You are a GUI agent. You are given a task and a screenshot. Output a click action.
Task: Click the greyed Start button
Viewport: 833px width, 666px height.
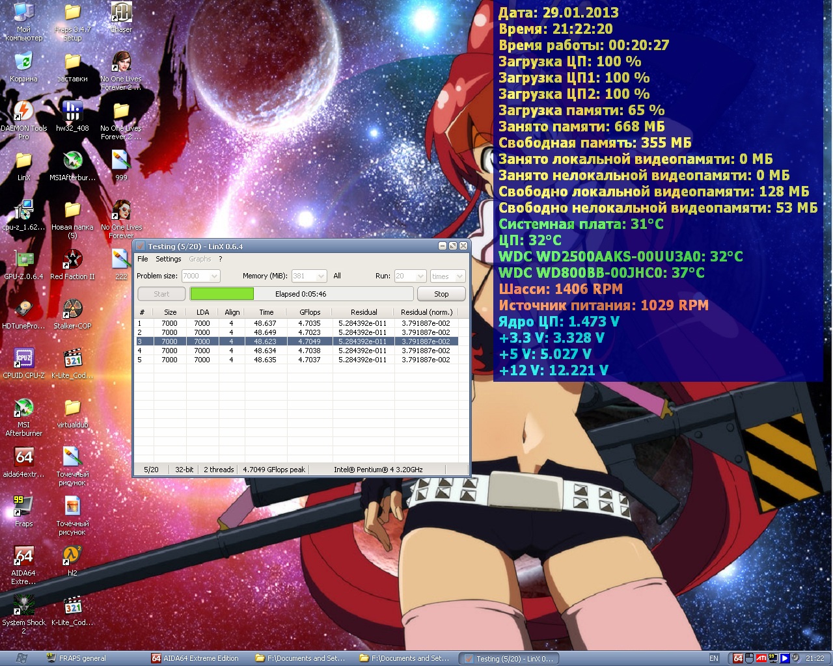coord(161,294)
